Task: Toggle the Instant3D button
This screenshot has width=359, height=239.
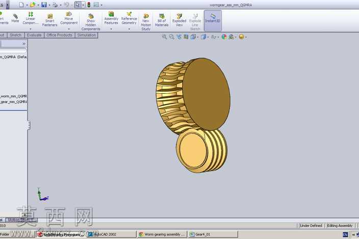Action: (213, 20)
